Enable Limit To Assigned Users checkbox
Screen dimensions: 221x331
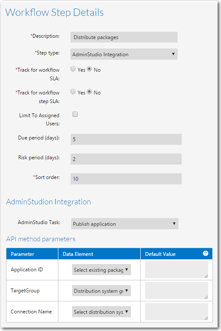[x=75, y=114]
